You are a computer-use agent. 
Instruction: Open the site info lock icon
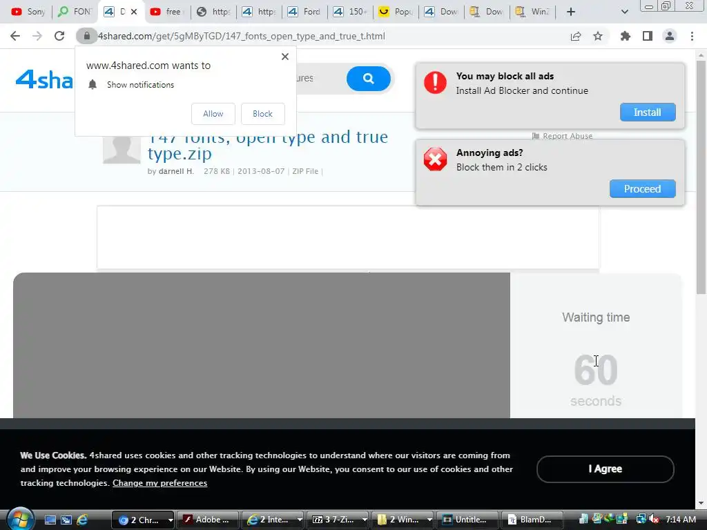point(86,36)
